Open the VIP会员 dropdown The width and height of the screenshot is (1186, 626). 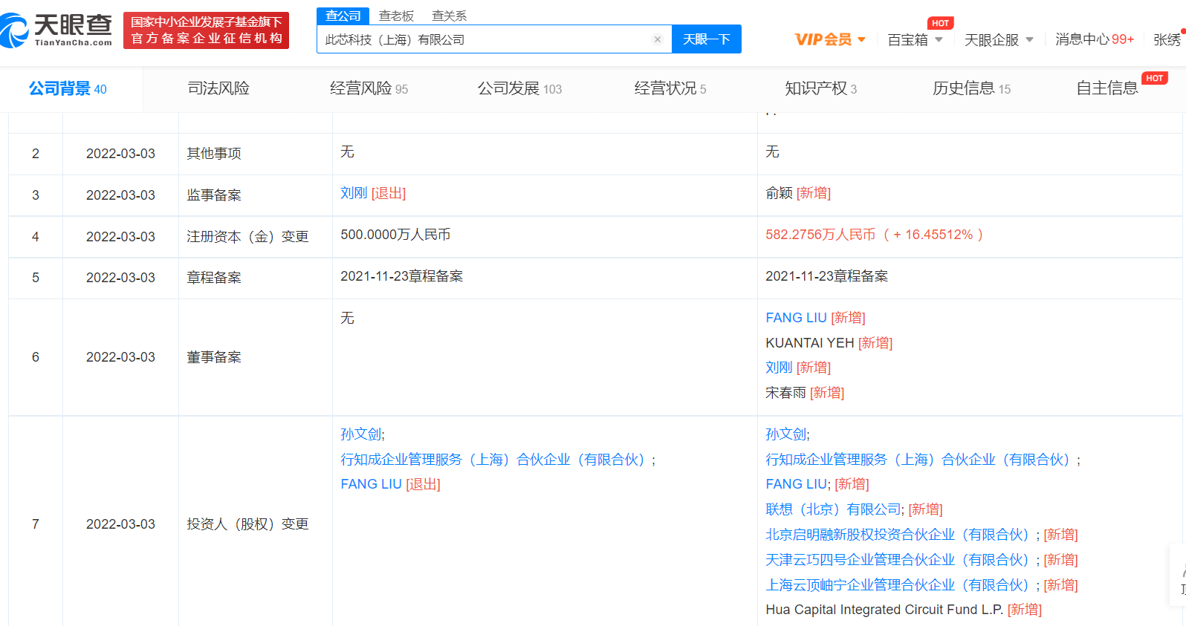(830, 39)
